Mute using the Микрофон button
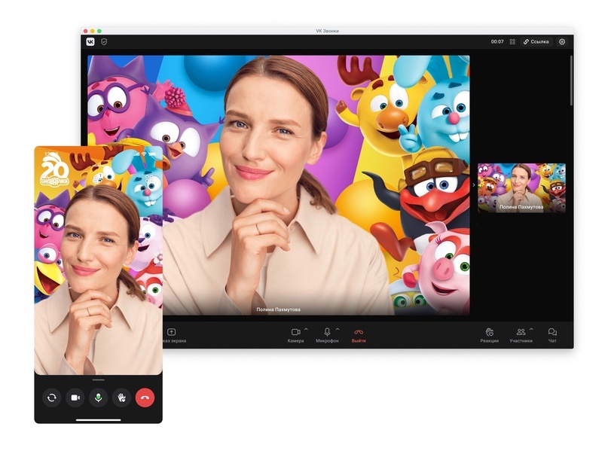 point(327,335)
